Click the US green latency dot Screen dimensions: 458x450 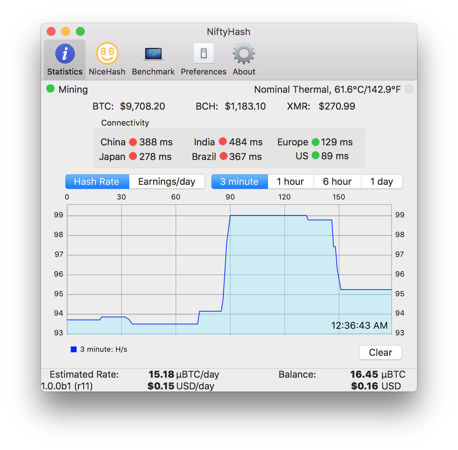pos(316,156)
